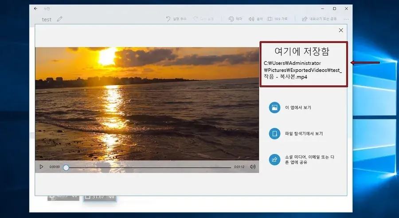Viewport: 399px width, 218px height.
Task: Mute the video using the speaker icon in player
Action: (252, 167)
